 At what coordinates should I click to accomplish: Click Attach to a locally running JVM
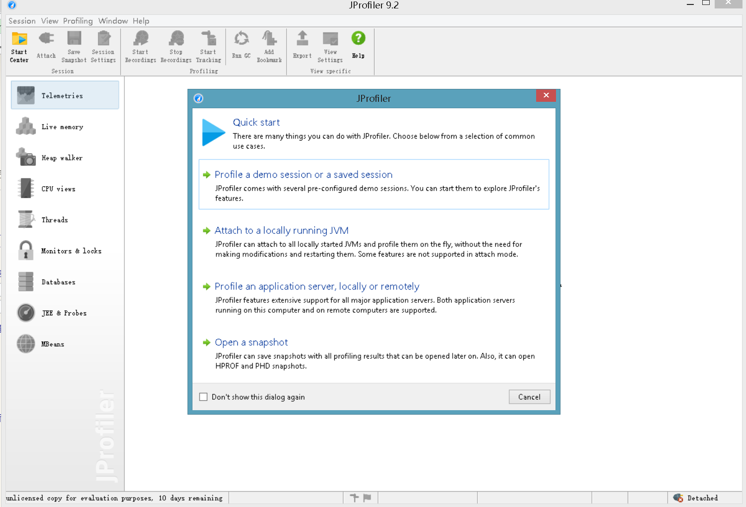coord(281,230)
